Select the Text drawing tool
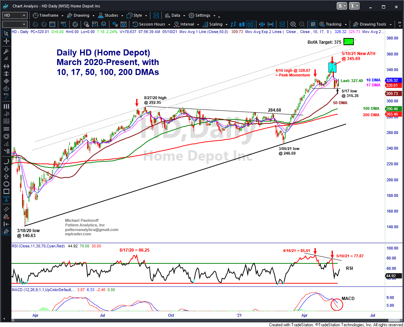 coord(6,199)
